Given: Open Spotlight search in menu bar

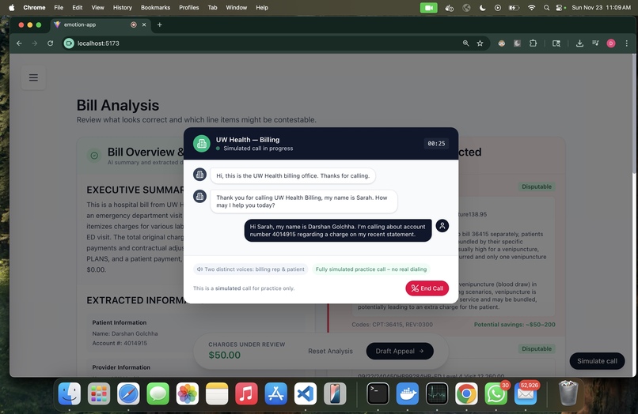Looking at the screenshot, I should pos(546,7).
